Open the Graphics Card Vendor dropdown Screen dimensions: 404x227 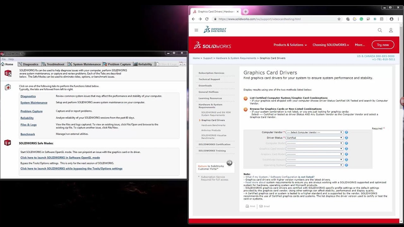(314, 148)
